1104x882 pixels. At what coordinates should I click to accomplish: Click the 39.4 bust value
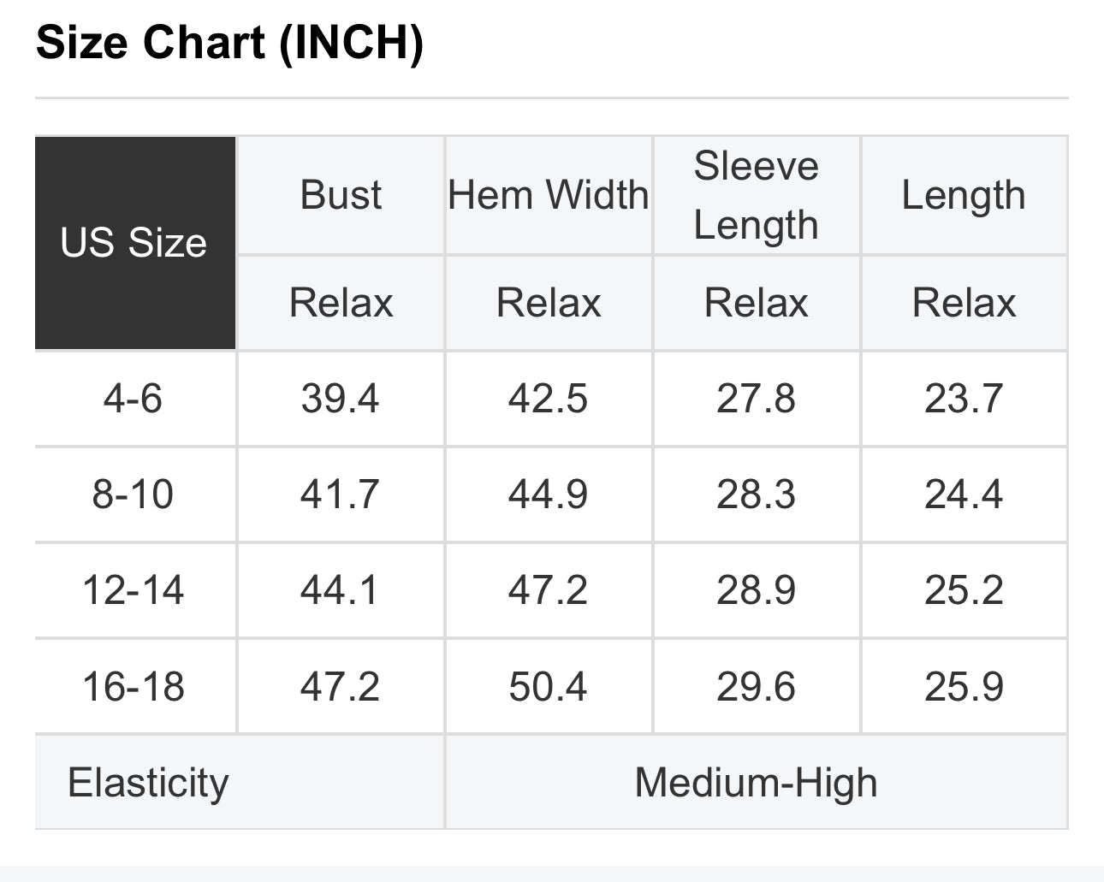(x=340, y=399)
